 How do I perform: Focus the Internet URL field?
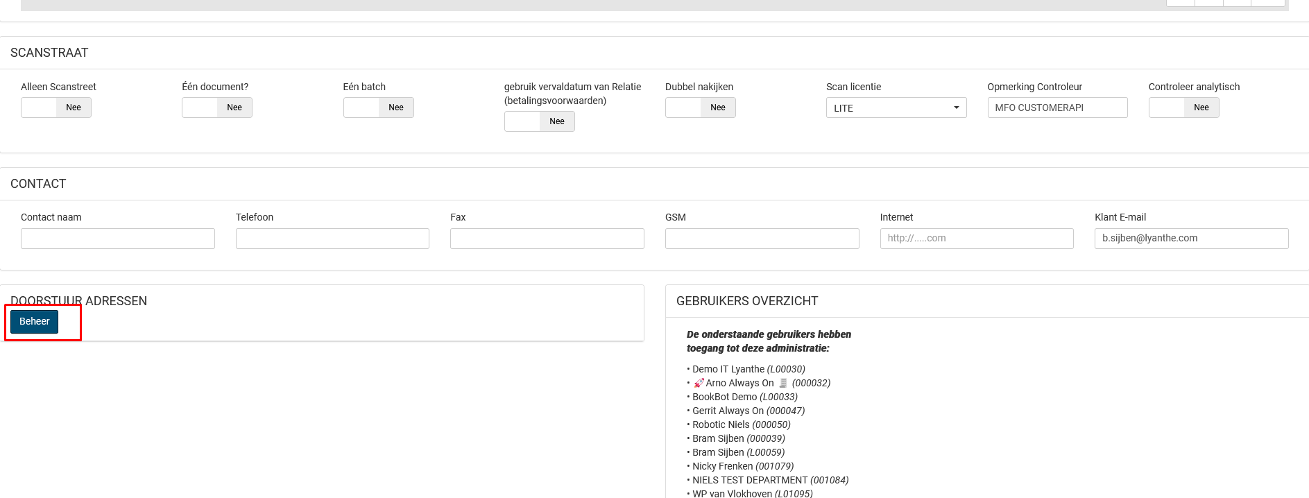pyautogui.click(x=976, y=239)
